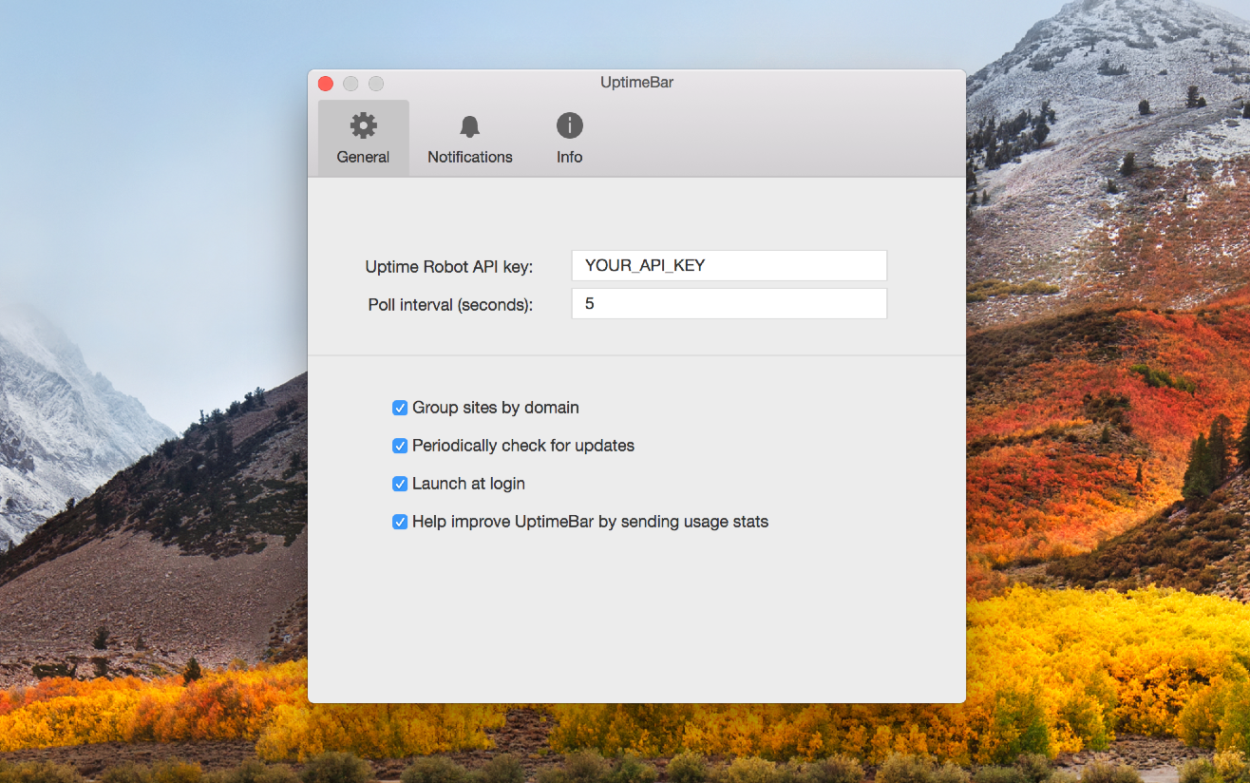This screenshot has height=783, width=1250.
Task: Close the UptimeBar window
Action: (326, 84)
